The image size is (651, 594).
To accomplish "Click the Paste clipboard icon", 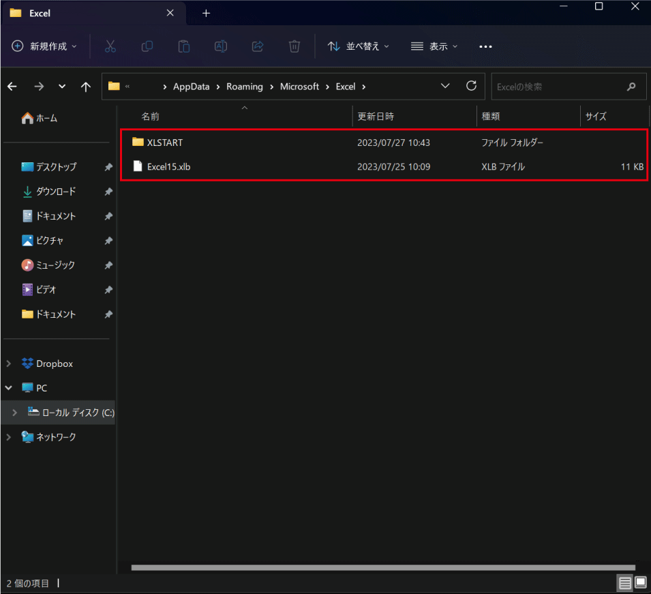I will click(x=184, y=46).
